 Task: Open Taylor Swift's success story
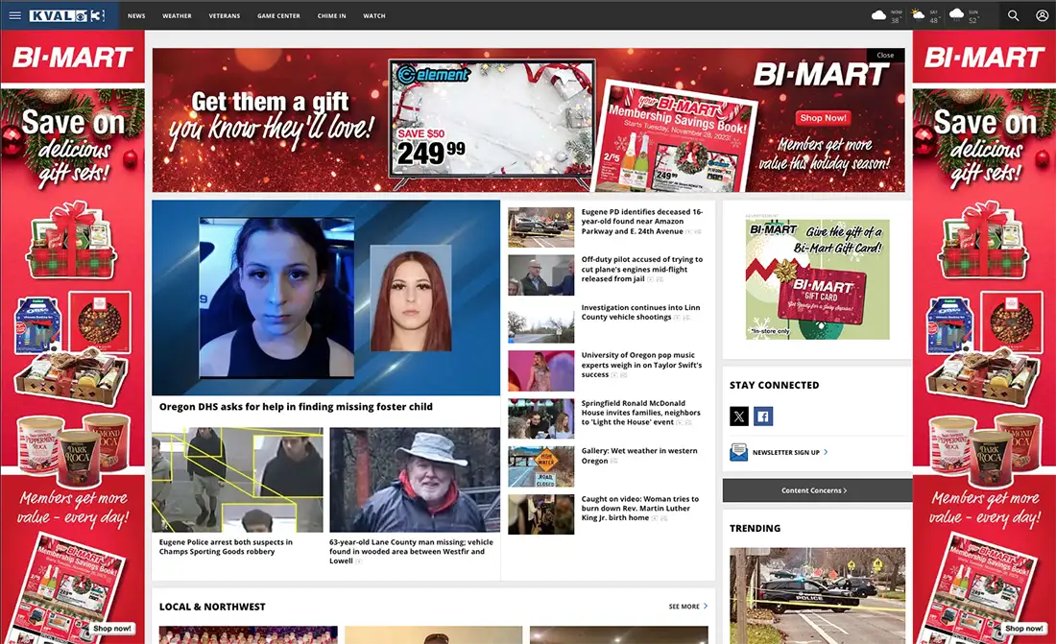641,365
